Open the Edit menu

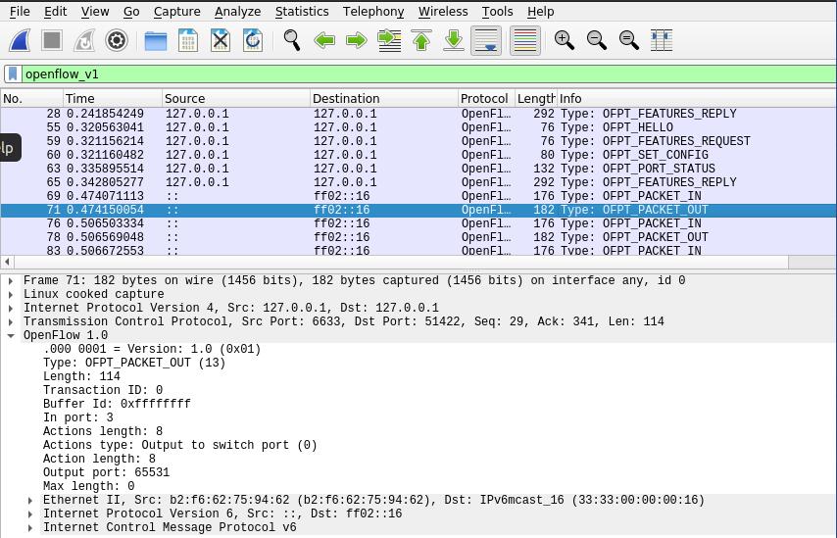tap(56, 11)
